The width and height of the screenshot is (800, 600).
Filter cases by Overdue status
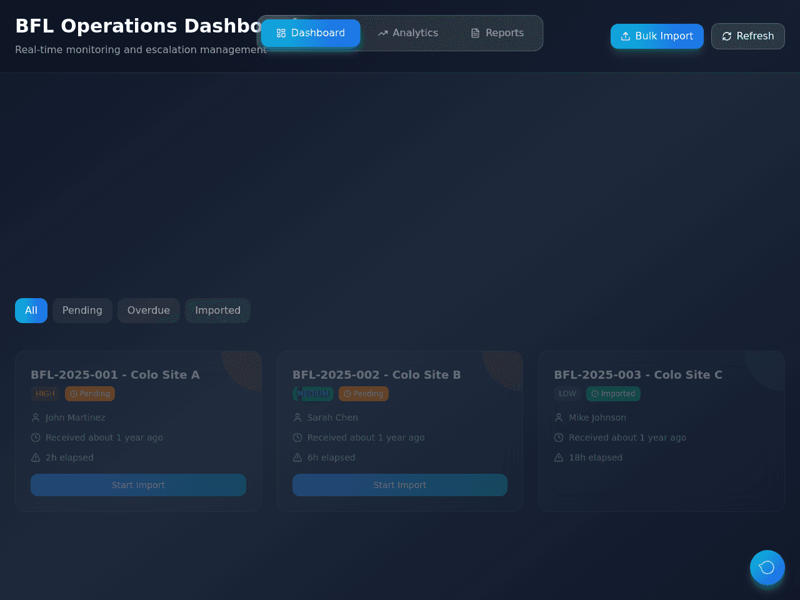click(149, 311)
